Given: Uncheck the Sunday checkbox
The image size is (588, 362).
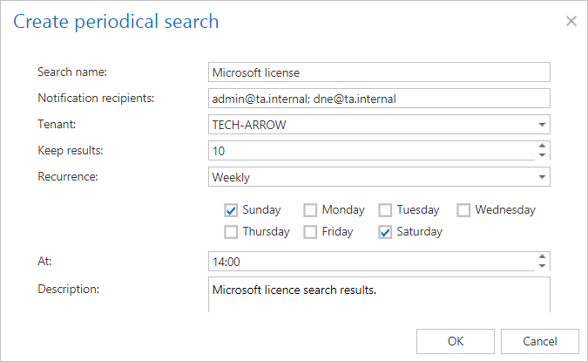Looking at the screenshot, I should point(231,209).
